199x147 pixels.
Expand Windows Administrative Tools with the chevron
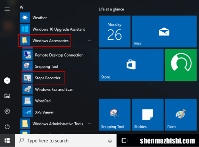[x=90, y=123]
